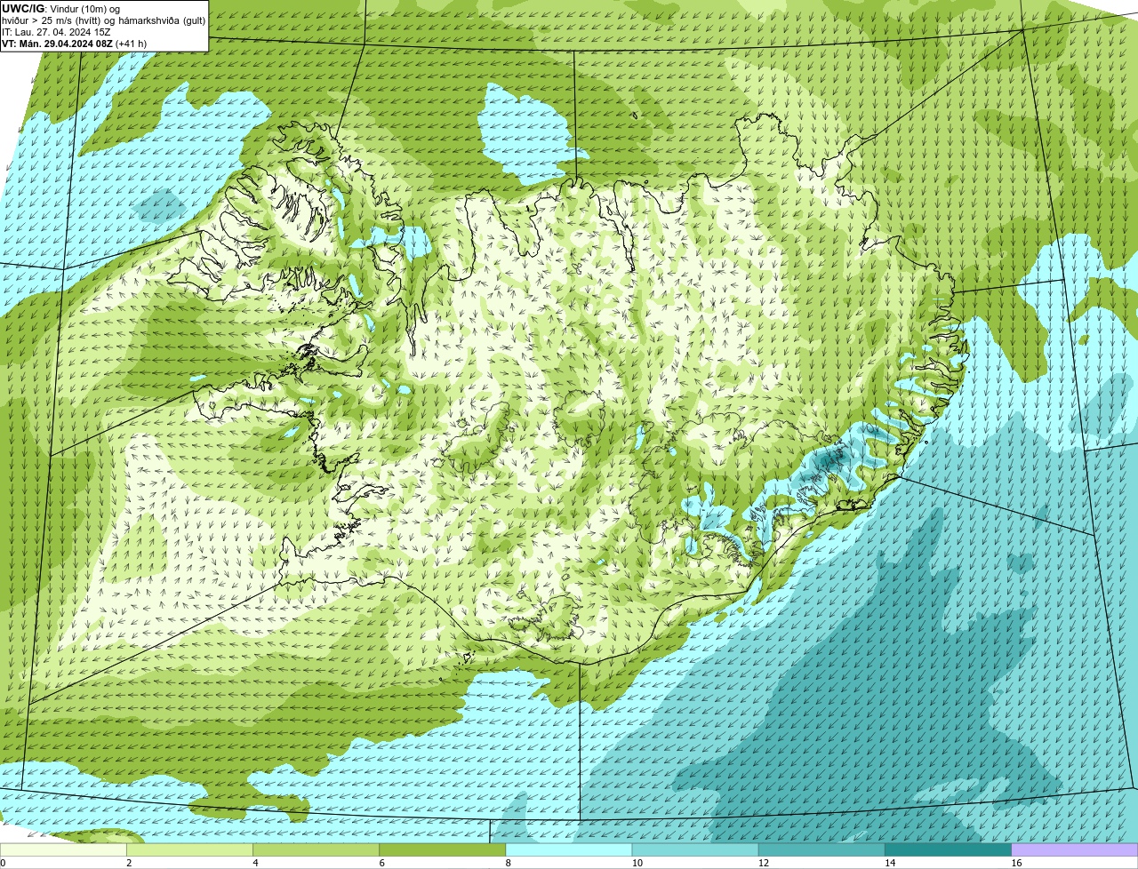
Task: Click the pale yellow 0–2 m/s legend swatch
Action: [x=64, y=849]
